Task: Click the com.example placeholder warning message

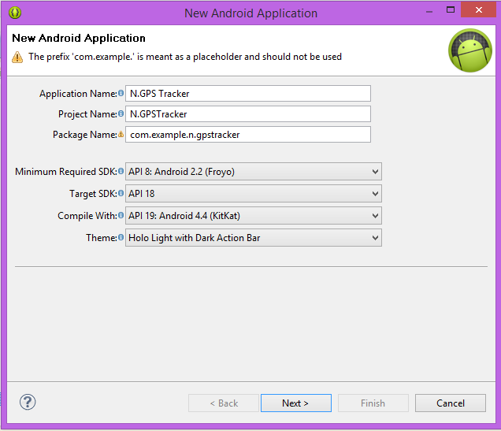Action: click(185, 57)
